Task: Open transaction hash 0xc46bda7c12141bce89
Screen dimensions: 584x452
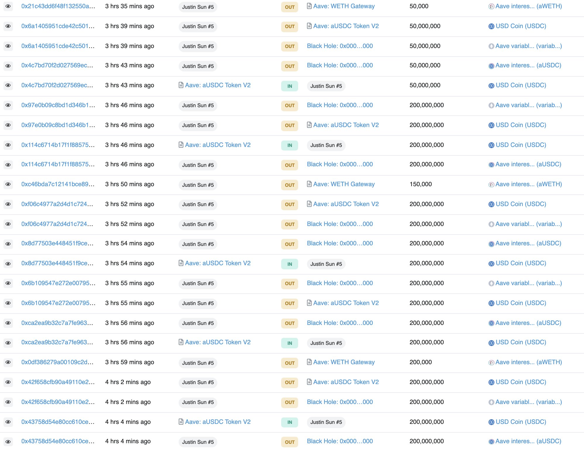Action: tap(58, 184)
